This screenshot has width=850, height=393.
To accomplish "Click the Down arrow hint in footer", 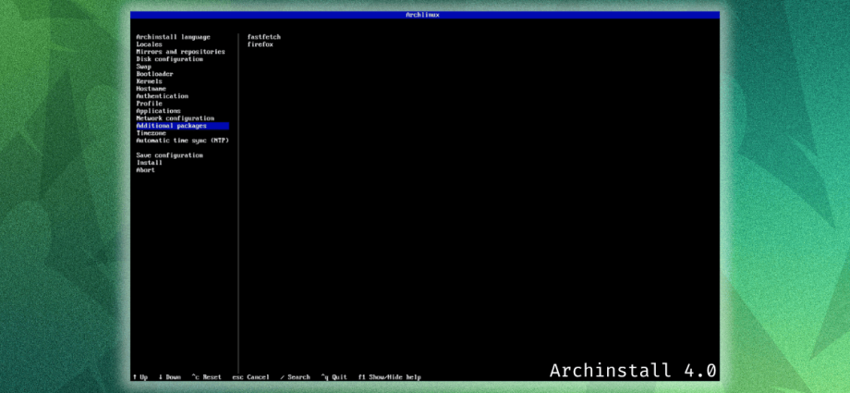I will pos(170,376).
